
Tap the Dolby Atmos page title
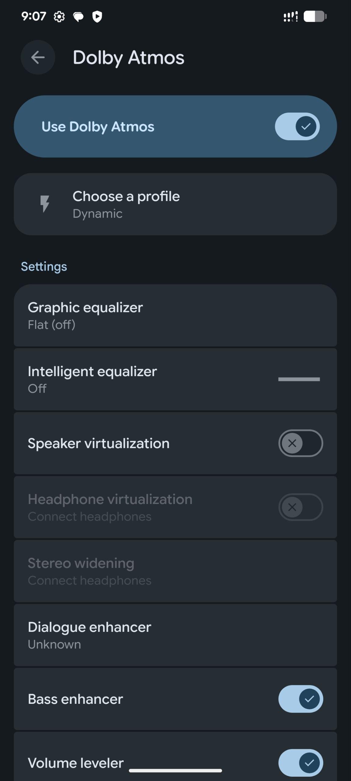pos(128,57)
